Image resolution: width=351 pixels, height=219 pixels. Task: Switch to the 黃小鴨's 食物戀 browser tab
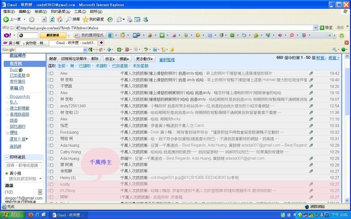(x=25, y=43)
